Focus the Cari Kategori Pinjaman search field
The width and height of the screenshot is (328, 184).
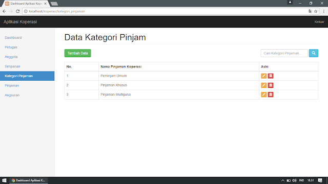click(x=284, y=53)
